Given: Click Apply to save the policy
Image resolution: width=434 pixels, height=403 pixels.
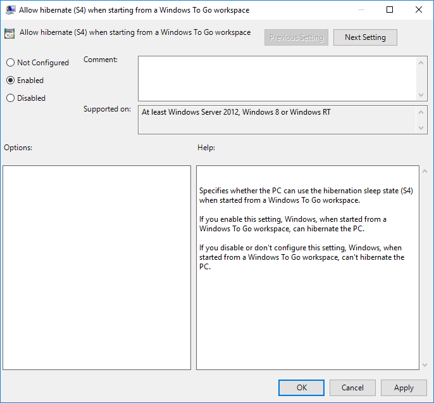Looking at the screenshot, I should click(x=404, y=388).
